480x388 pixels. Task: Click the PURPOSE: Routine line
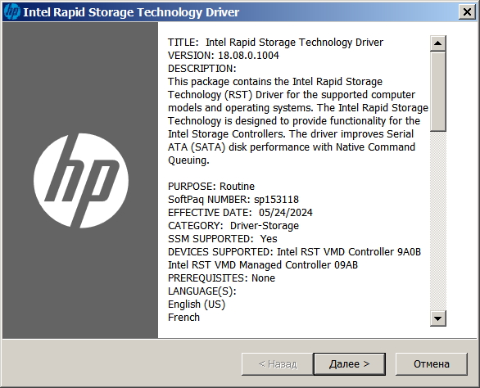(x=211, y=187)
